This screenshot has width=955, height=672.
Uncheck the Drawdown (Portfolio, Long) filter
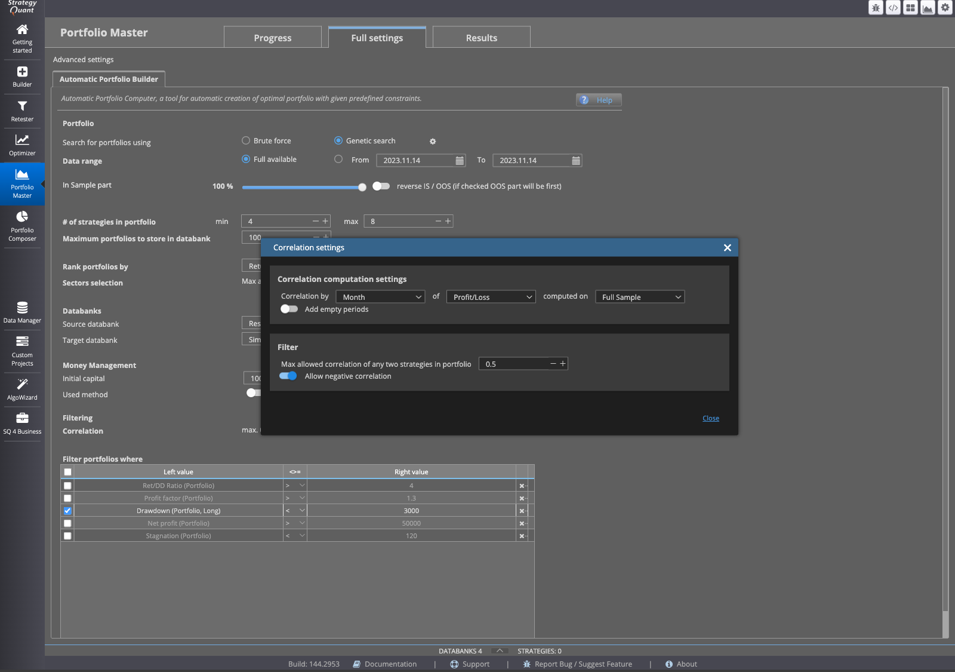67,511
